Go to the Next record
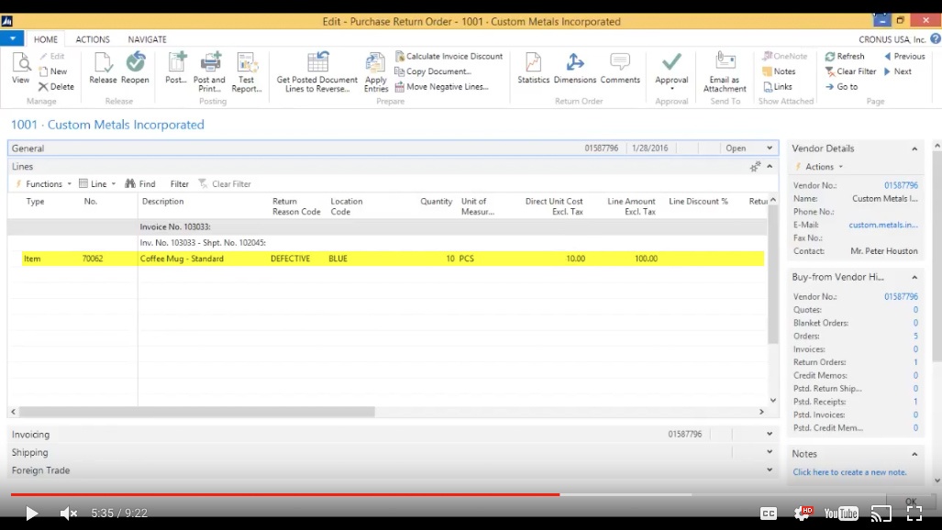The height and width of the screenshot is (530, 942). coord(898,72)
